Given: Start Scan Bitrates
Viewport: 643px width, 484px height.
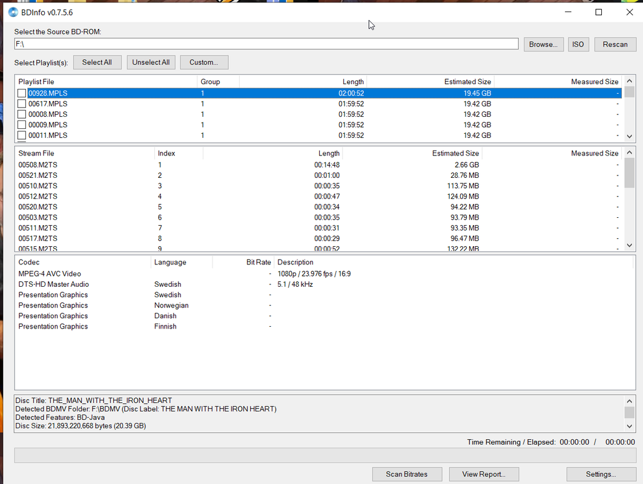Looking at the screenshot, I should click(407, 474).
